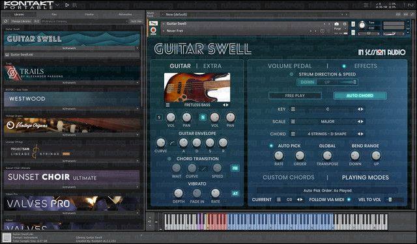
Task: Click the AUTO CHORD button
Action: (x=360, y=96)
